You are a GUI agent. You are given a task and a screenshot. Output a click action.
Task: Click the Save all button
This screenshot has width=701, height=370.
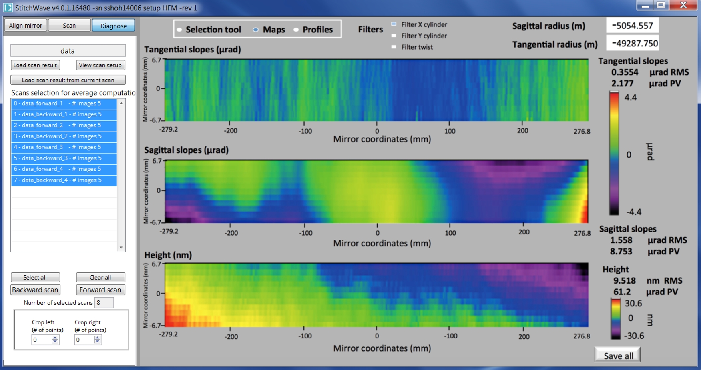(x=618, y=356)
